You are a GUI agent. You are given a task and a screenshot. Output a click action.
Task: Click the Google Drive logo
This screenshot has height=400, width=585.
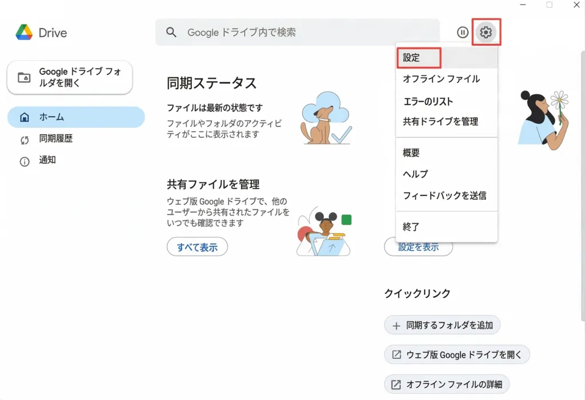24,33
